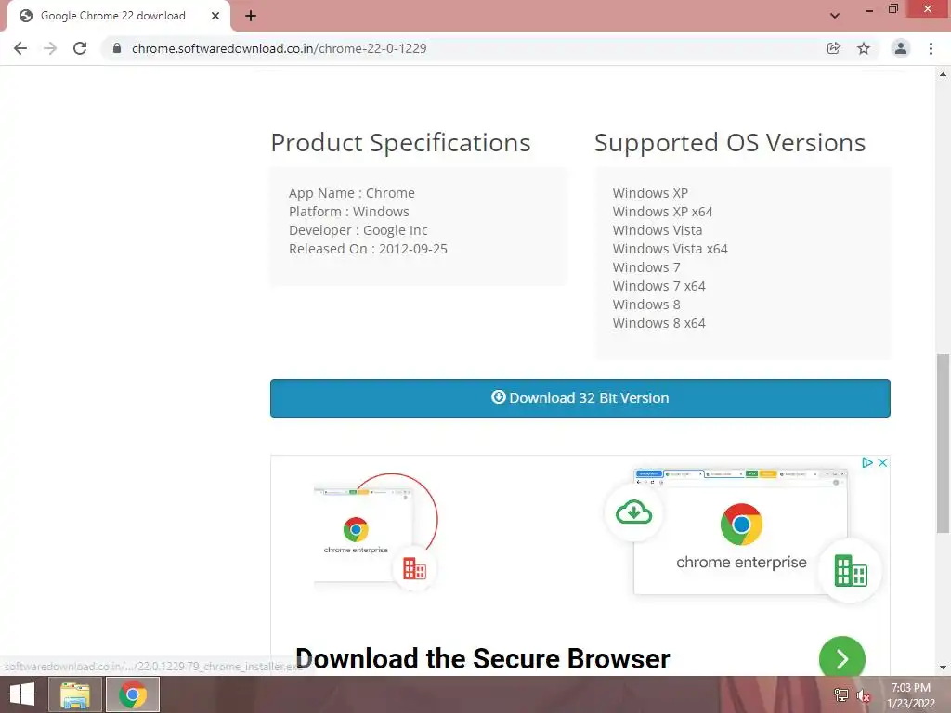Click the green arrow button in ad
Viewport: 951px width, 713px height.
841,657
